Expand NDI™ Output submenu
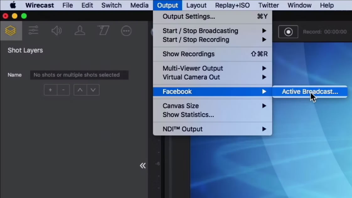The height and width of the screenshot is (198, 352). tap(212, 129)
